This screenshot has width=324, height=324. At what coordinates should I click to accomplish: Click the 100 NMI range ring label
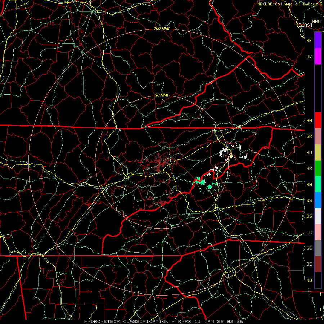162,28
